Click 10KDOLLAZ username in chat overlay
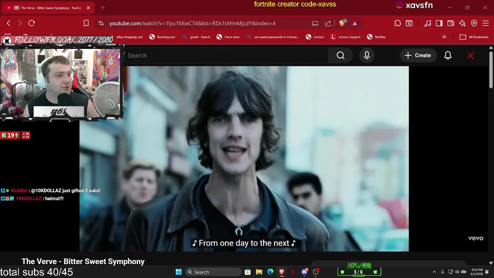This screenshot has width=494, height=278. pyautogui.click(x=29, y=198)
